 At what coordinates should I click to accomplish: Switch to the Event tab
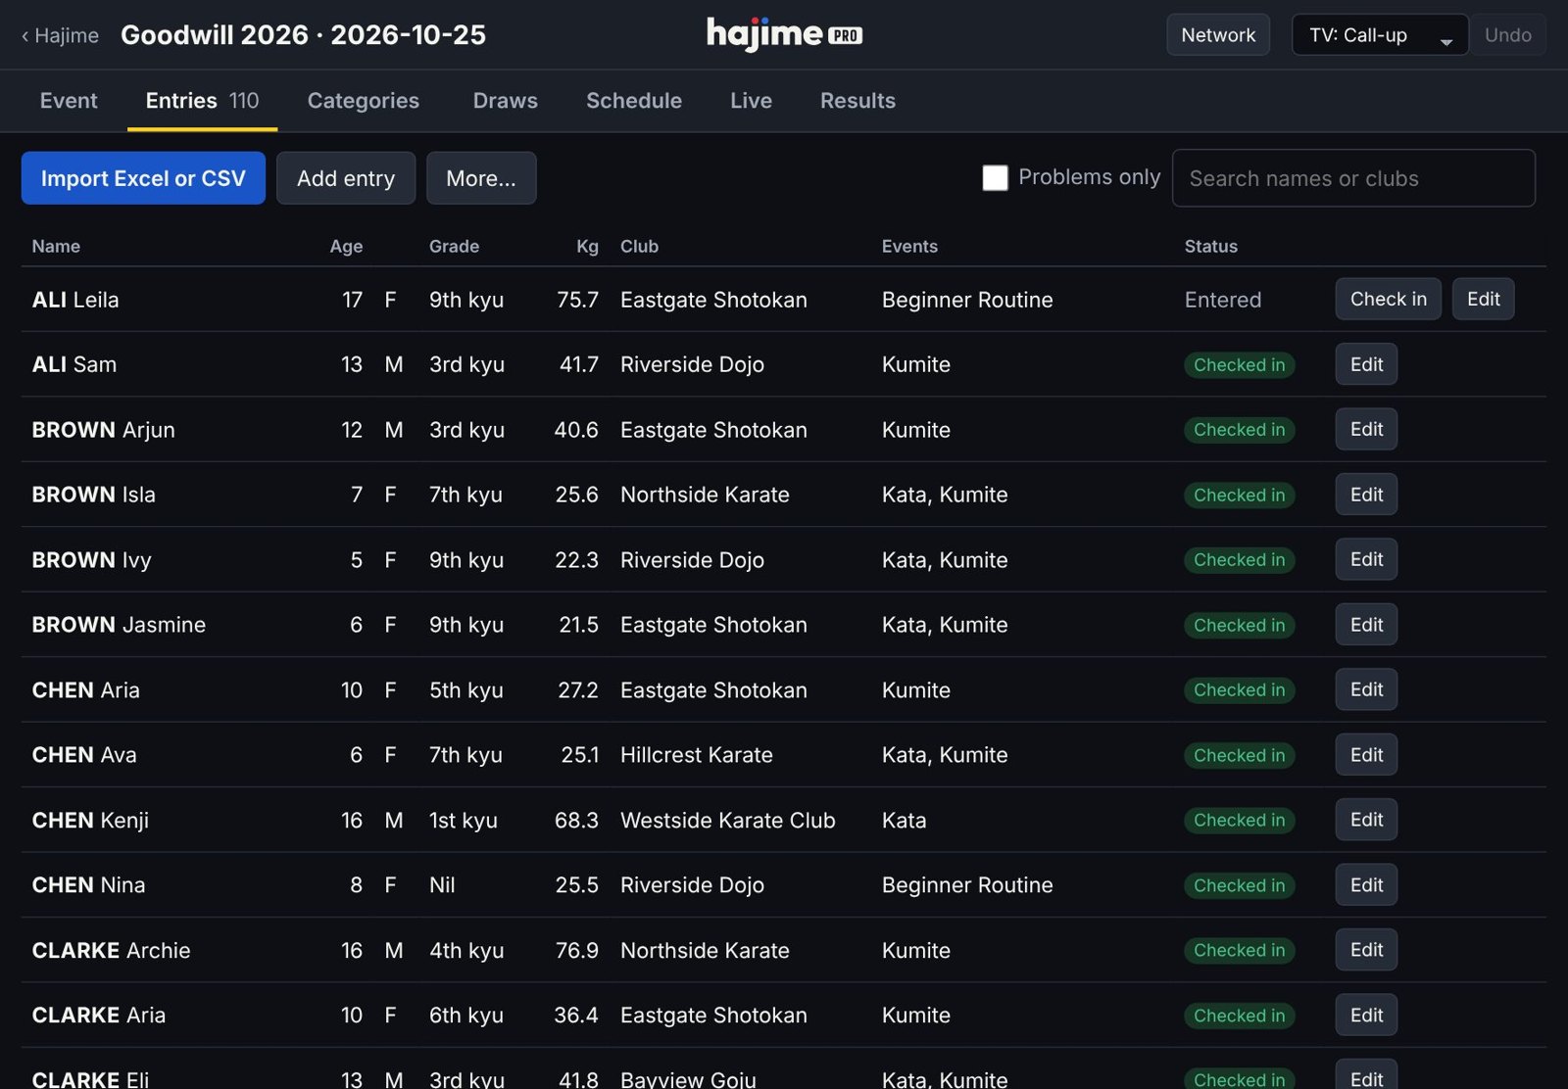click(x=69, y=101)
